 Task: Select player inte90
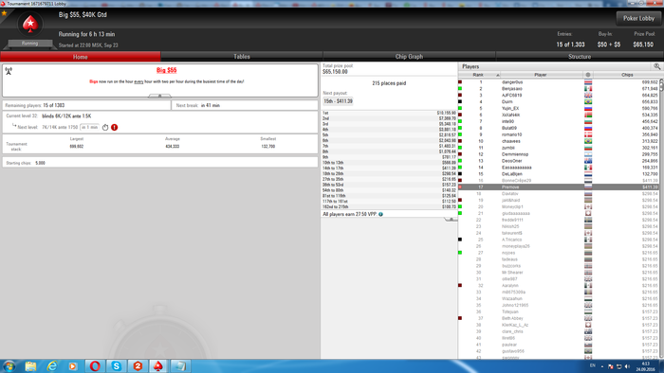(559, 122)
